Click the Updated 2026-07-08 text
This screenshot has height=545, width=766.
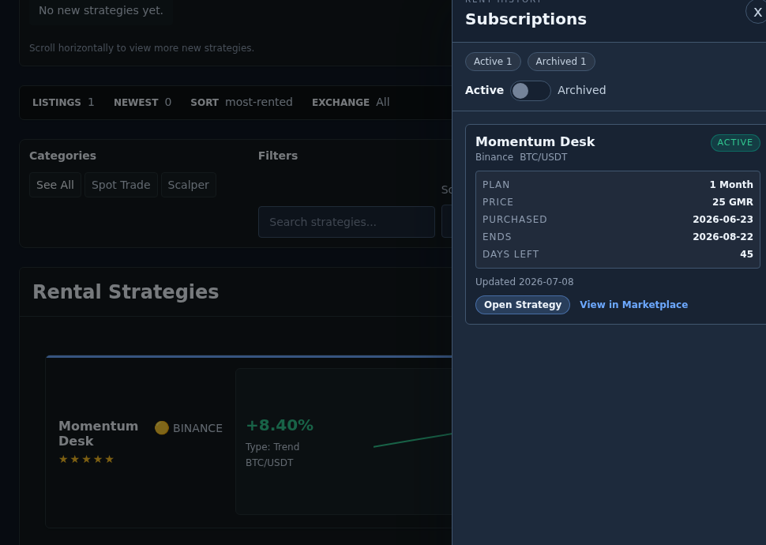524,282
